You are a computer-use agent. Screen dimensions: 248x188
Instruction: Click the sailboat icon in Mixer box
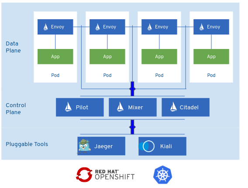coord(120,107)
